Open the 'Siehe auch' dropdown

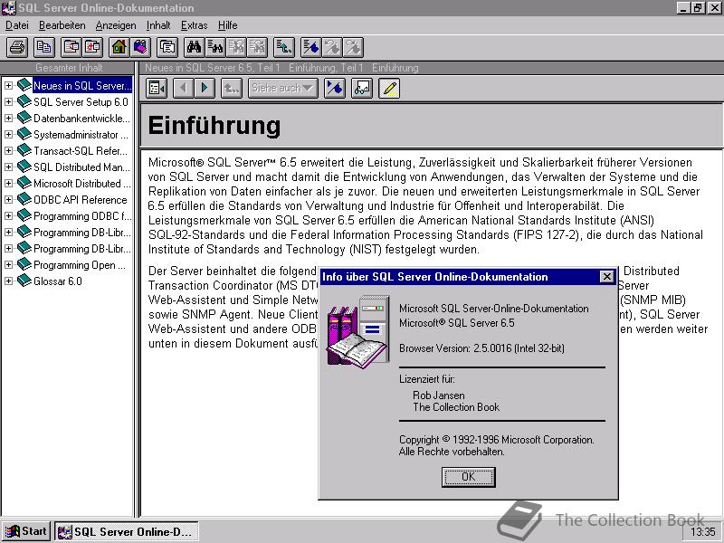coord(282,88)
